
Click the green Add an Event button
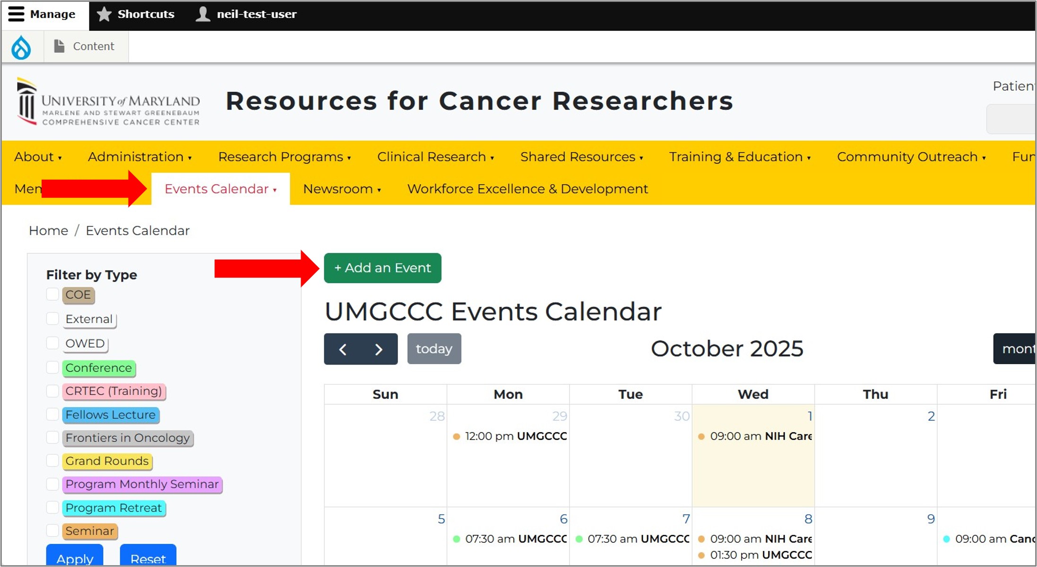click(382, 268)
